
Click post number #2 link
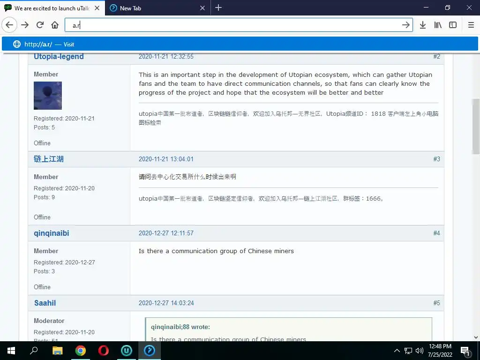pos(436,56)
